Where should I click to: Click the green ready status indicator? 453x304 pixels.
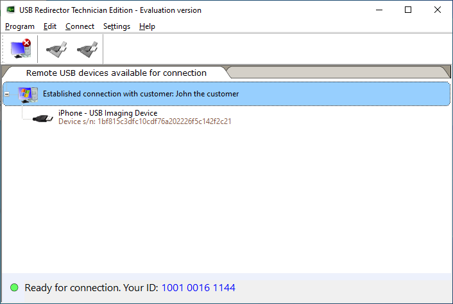pos(14,288)
